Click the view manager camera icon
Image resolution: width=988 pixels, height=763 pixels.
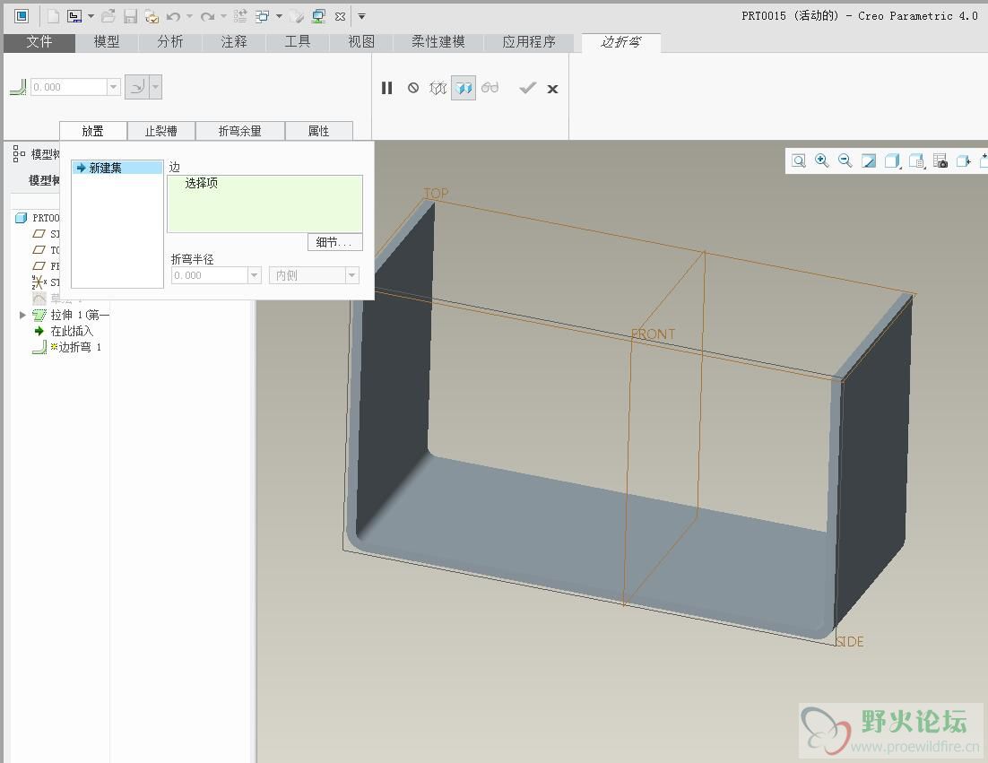click(x=940, y=161)
